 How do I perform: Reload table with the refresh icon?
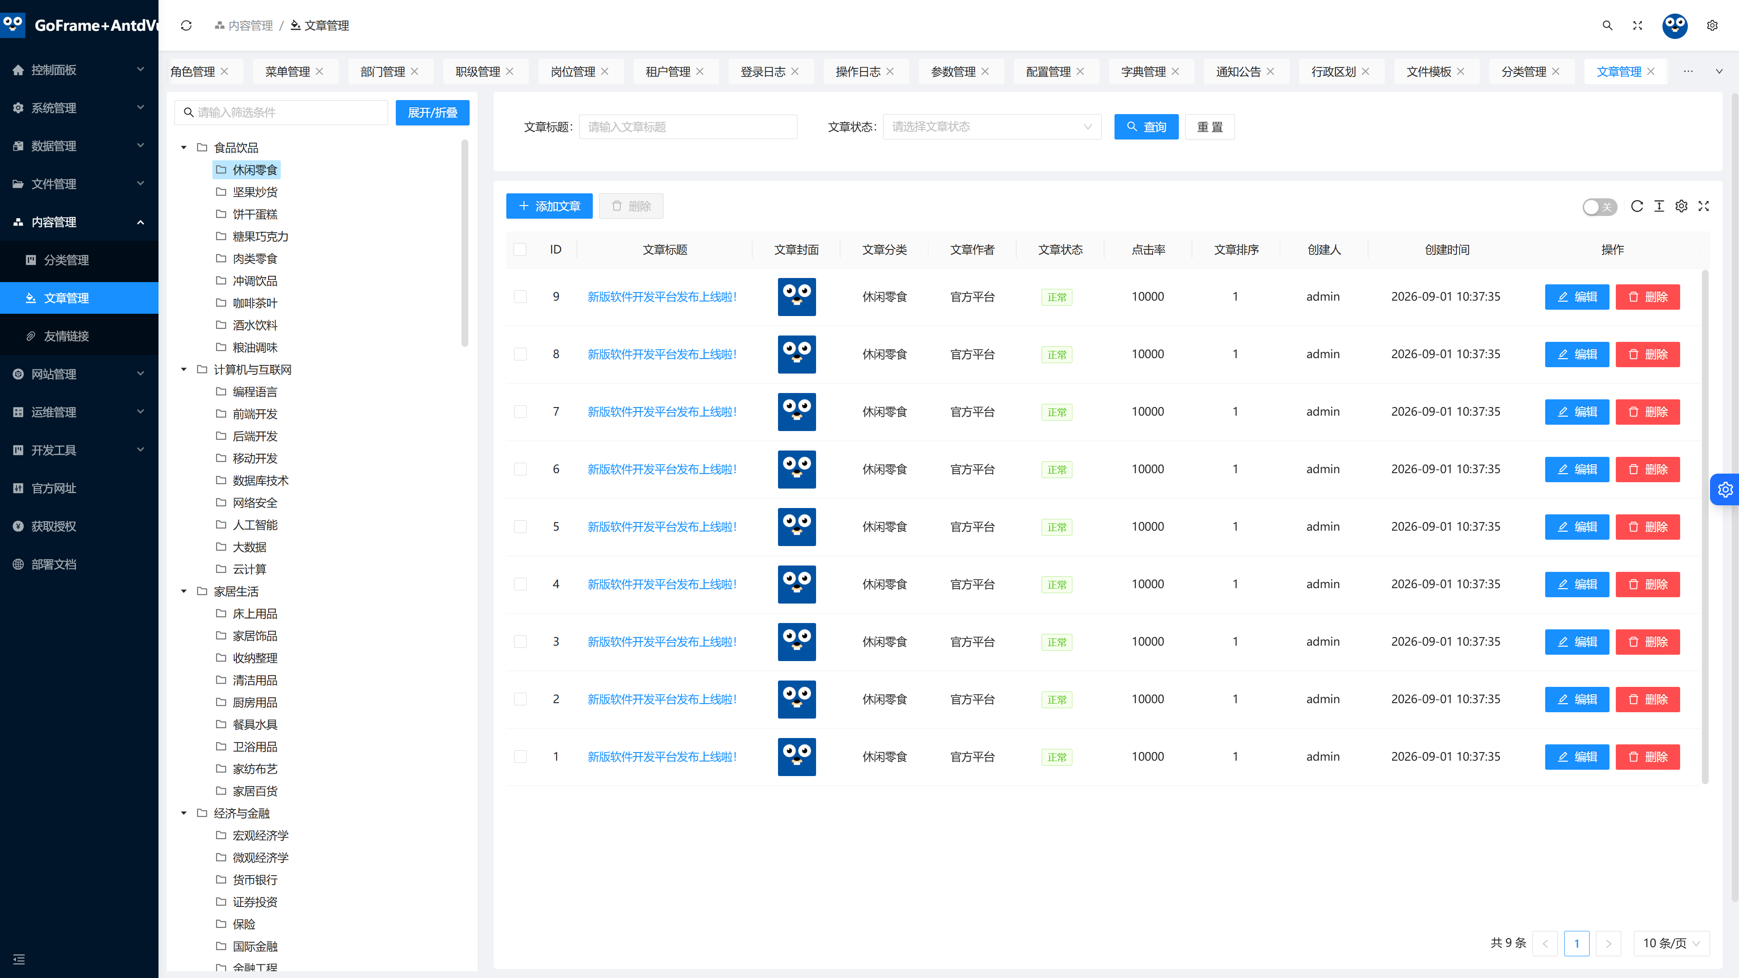point(1636,206)
